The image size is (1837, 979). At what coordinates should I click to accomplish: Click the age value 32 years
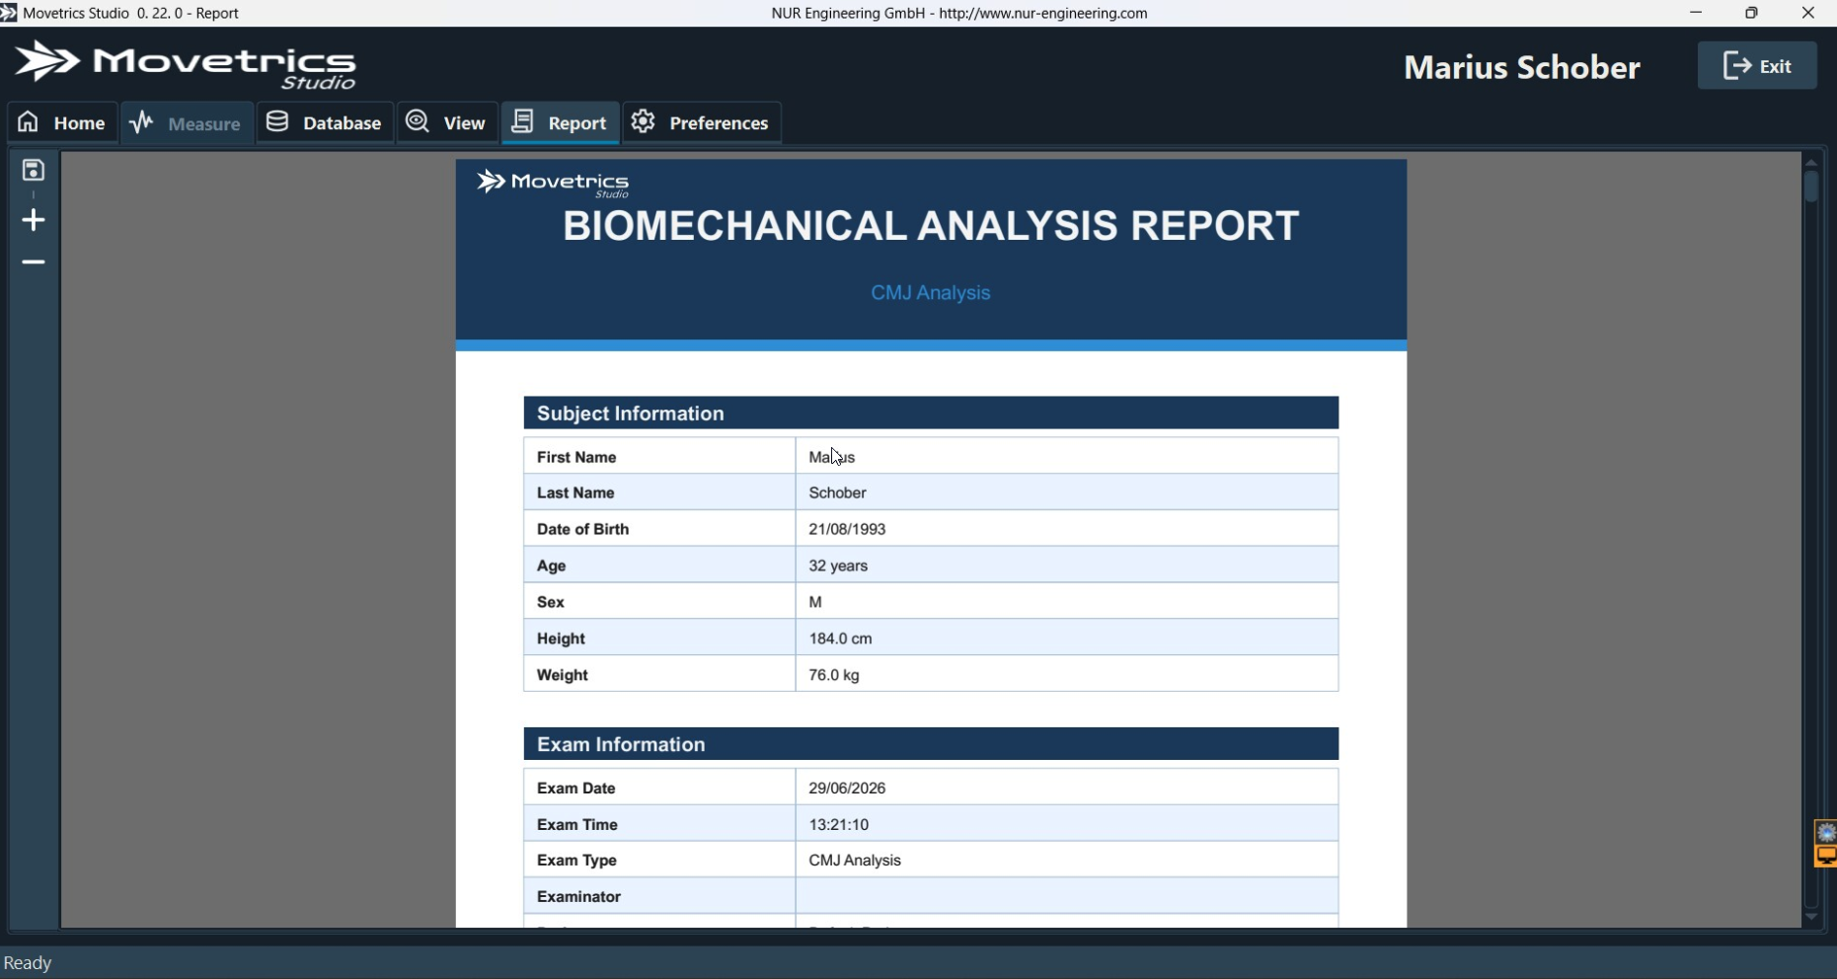pos(838,565)
